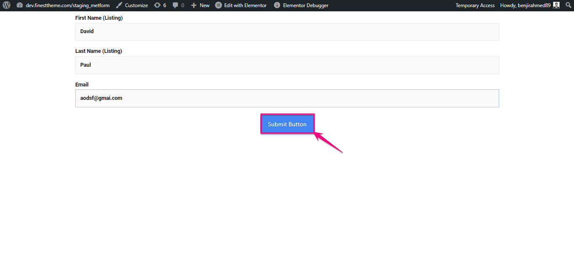Open Customize from the admin bar
Viewport: 574px width, 258px height.
[x=135, y=5]
